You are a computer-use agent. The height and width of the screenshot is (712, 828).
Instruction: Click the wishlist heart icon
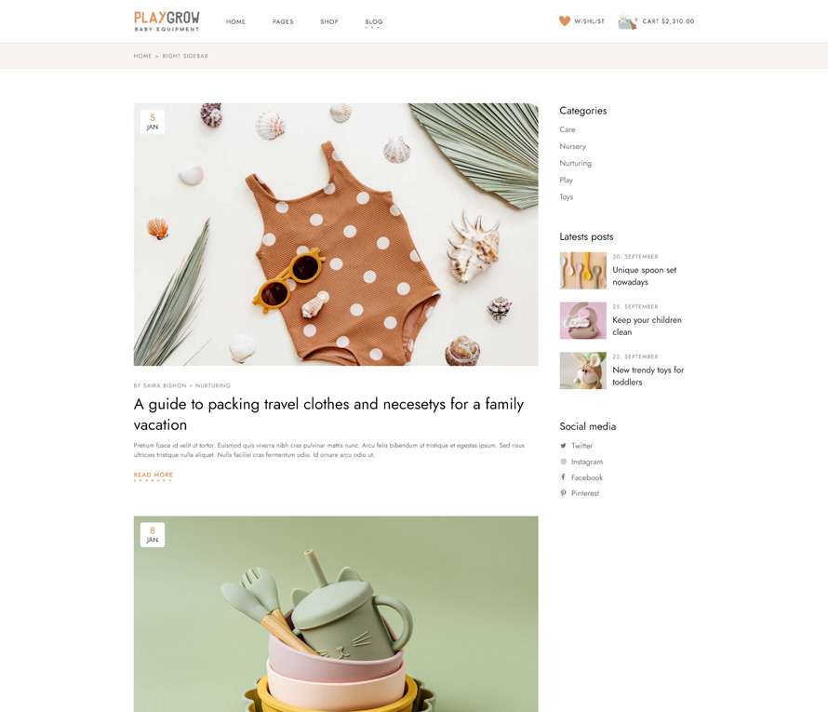(565, 21)
